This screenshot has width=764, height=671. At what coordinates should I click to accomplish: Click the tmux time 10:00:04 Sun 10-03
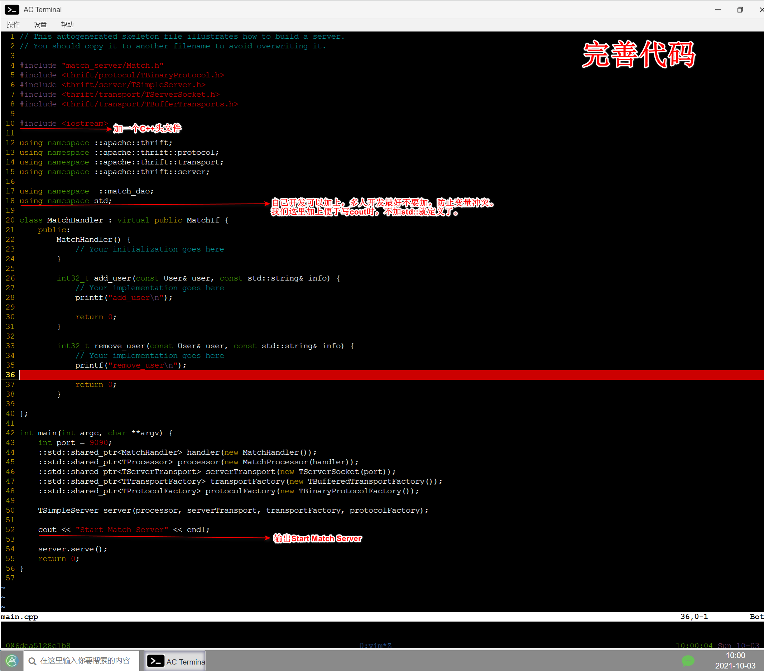(717, 645)
